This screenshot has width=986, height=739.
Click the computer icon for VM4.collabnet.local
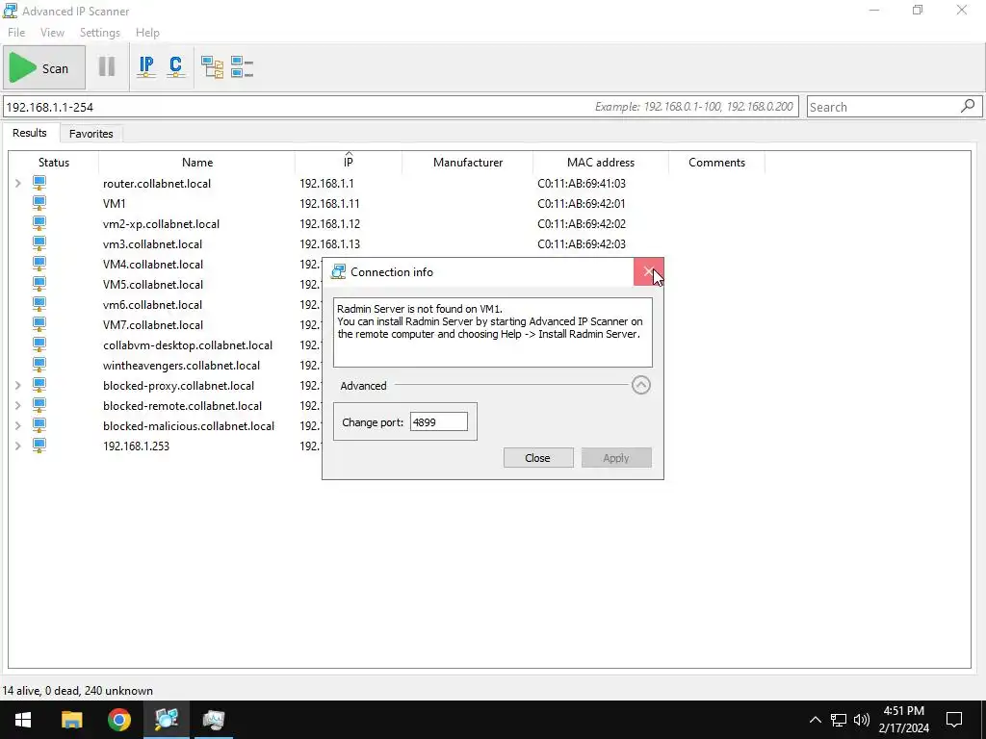39,264
